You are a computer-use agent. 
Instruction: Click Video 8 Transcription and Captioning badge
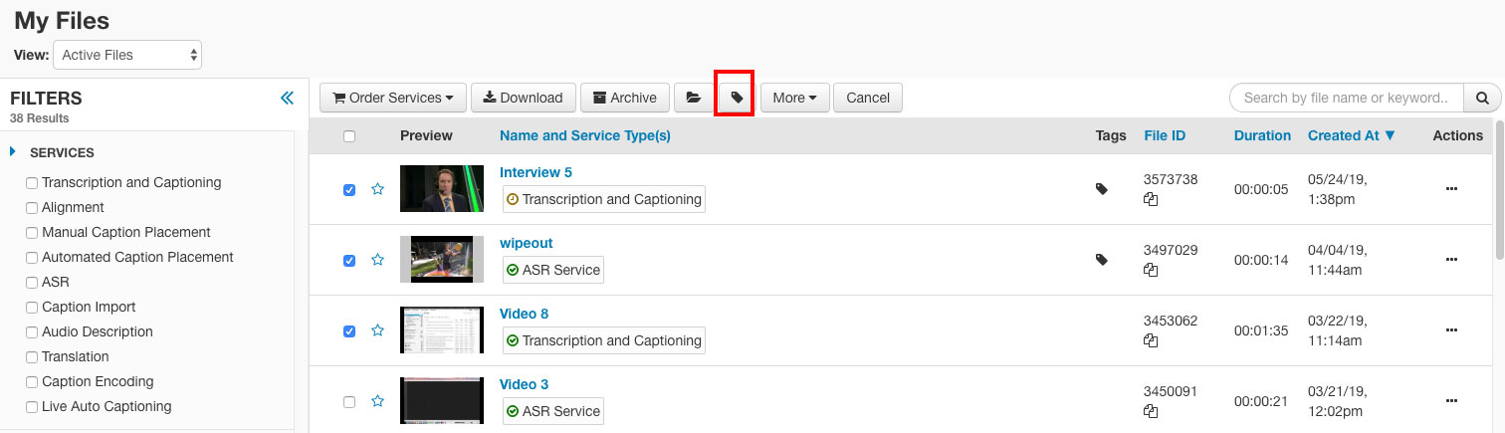click(604, 340)
